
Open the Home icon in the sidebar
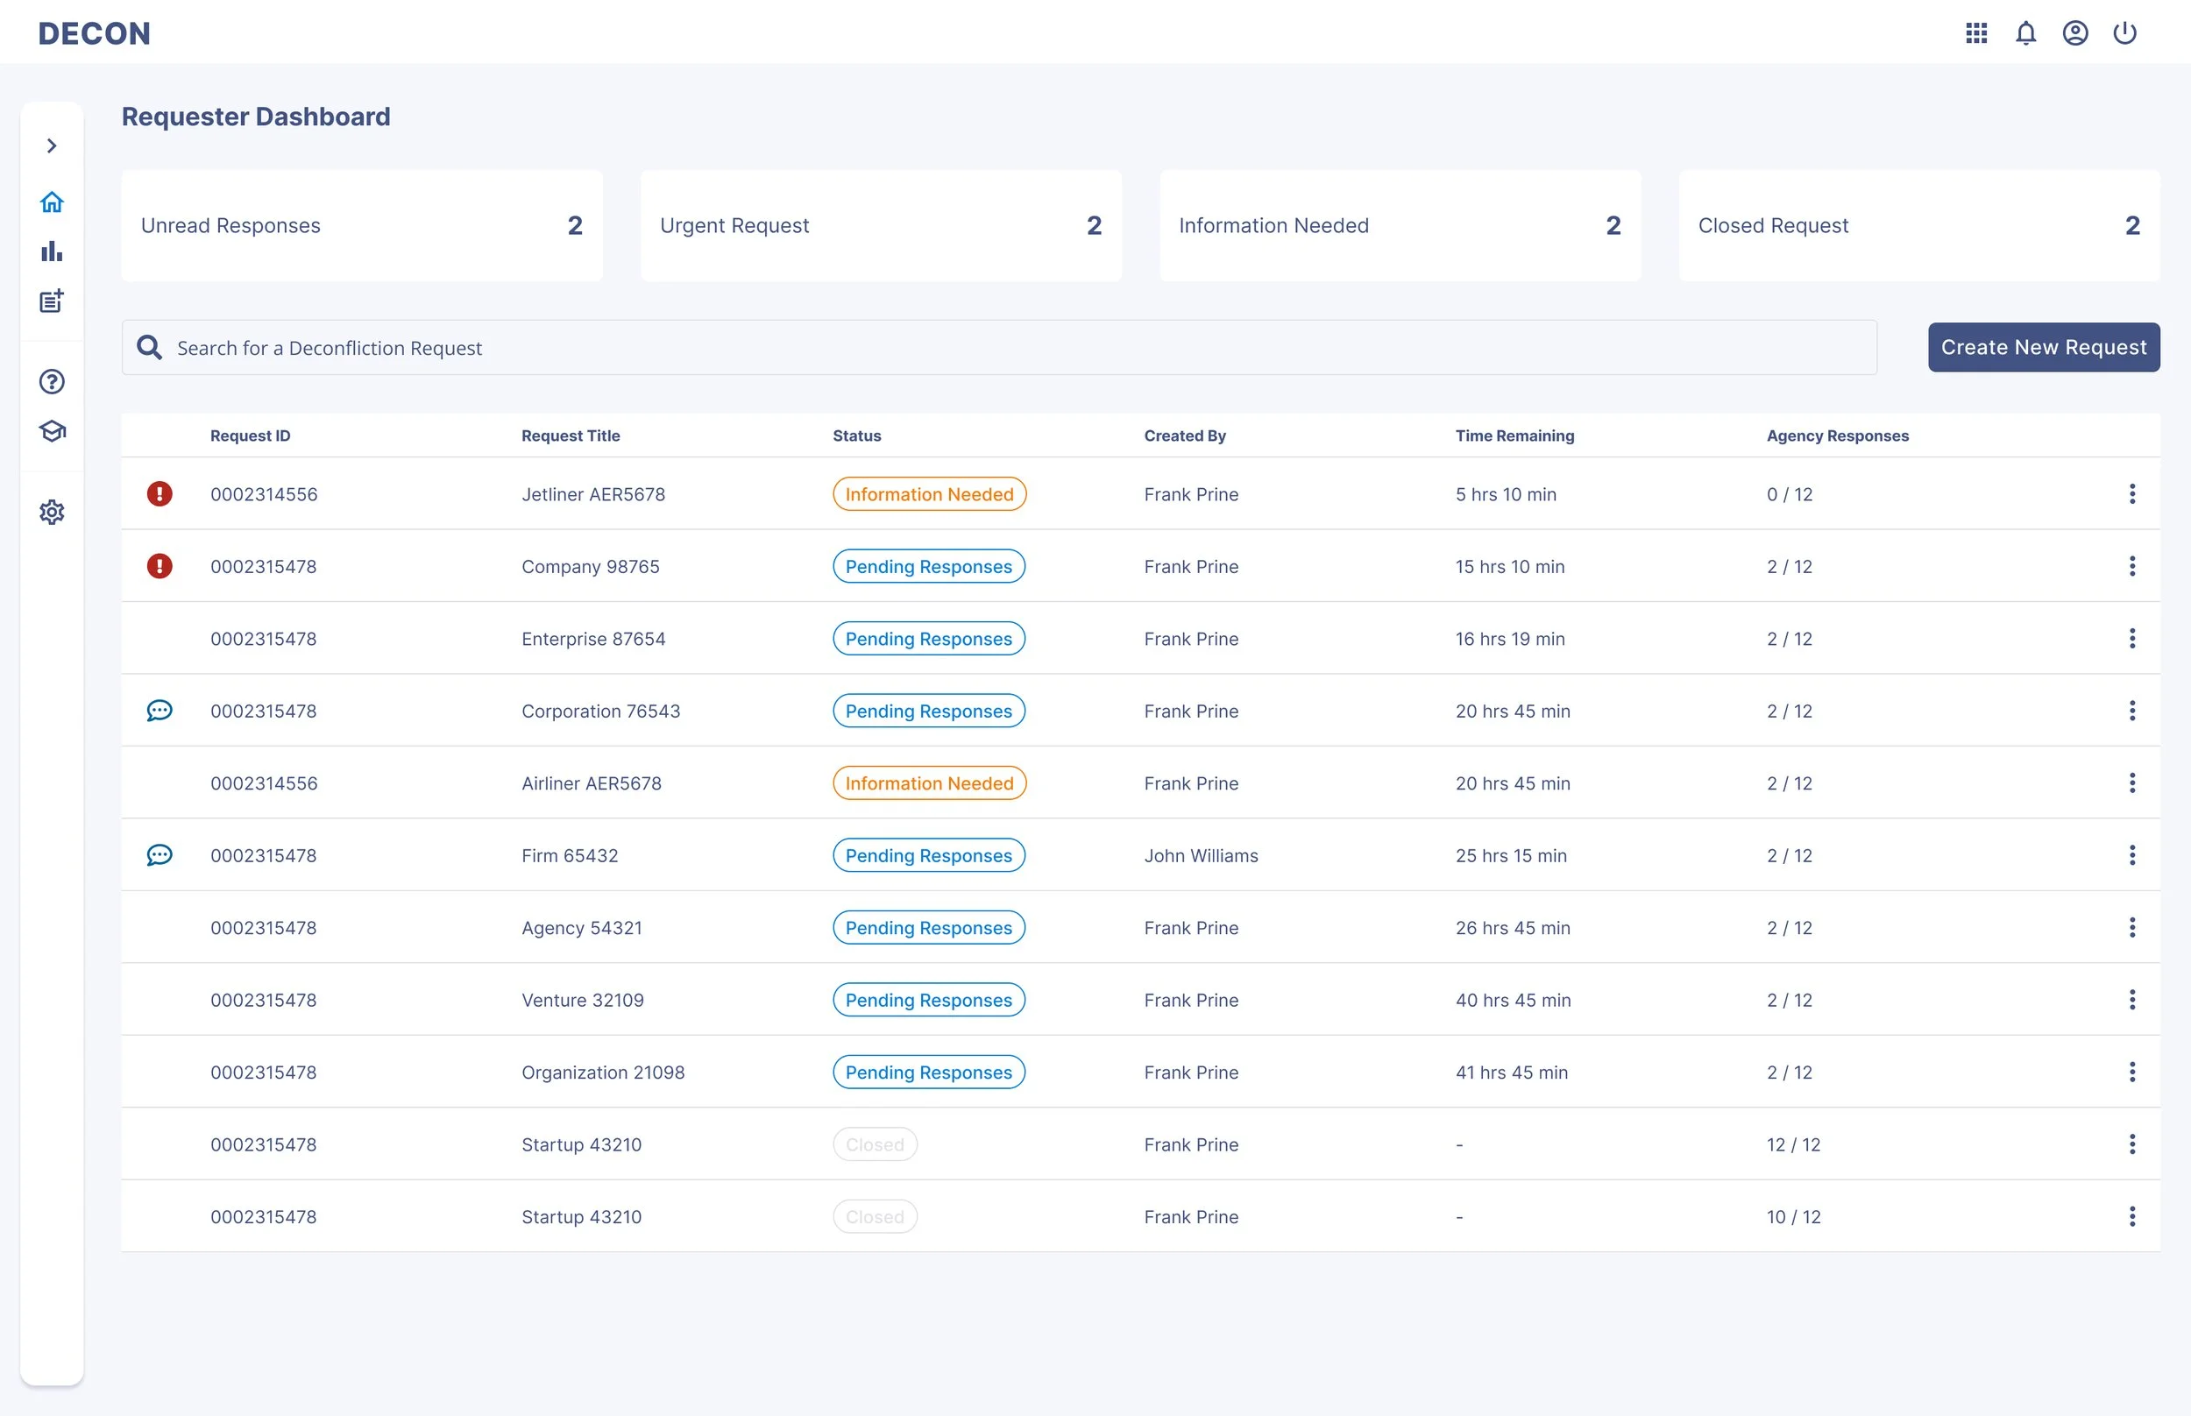(x=52, y=202)
